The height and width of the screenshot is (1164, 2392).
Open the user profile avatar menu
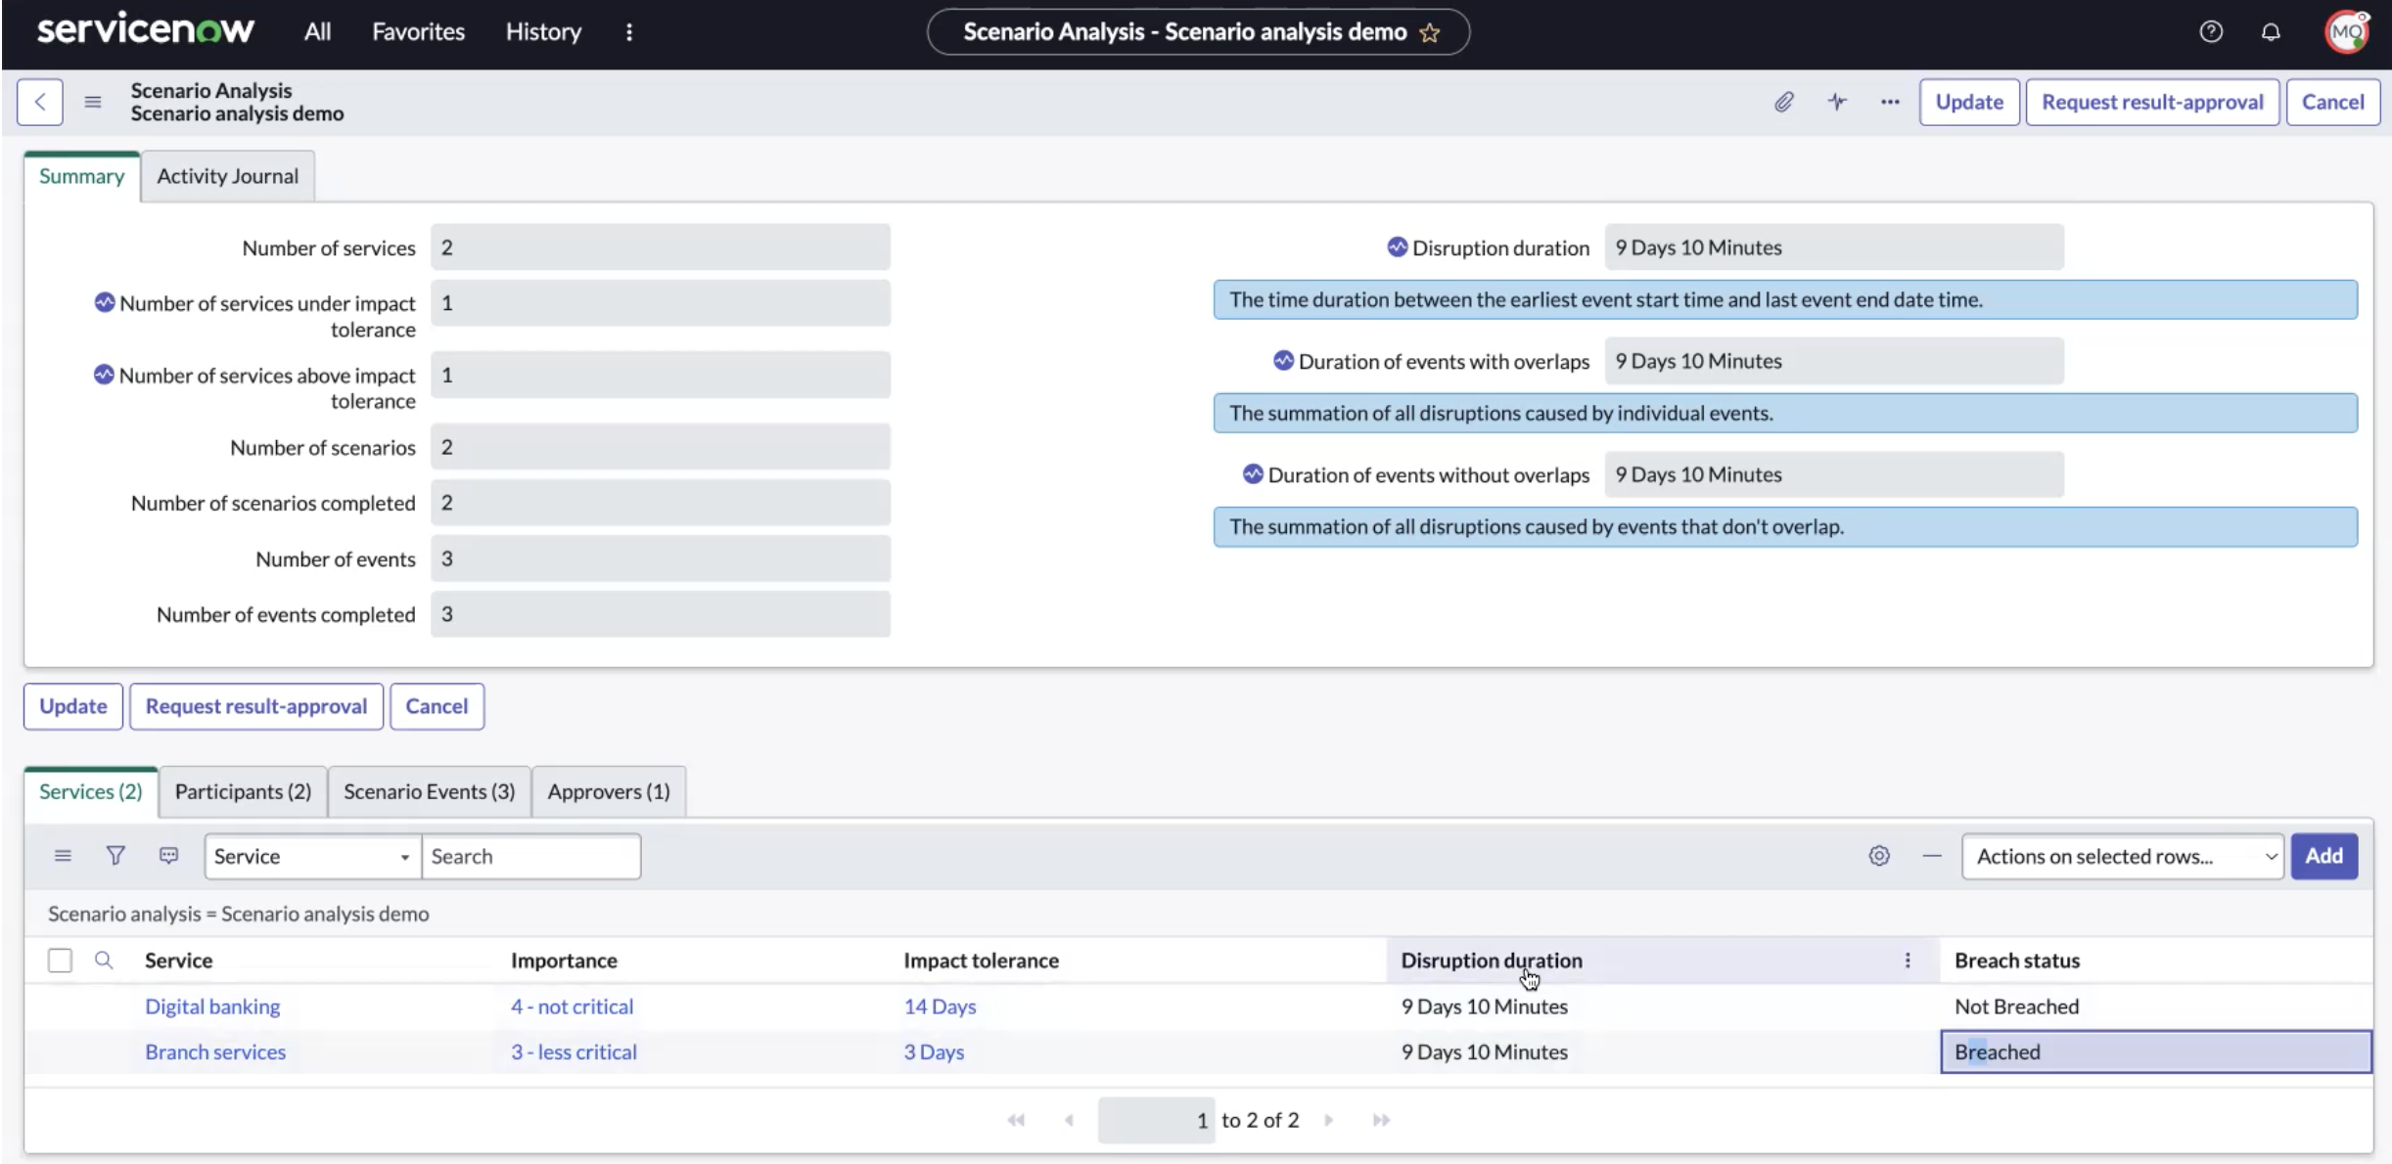(2346, 32)
